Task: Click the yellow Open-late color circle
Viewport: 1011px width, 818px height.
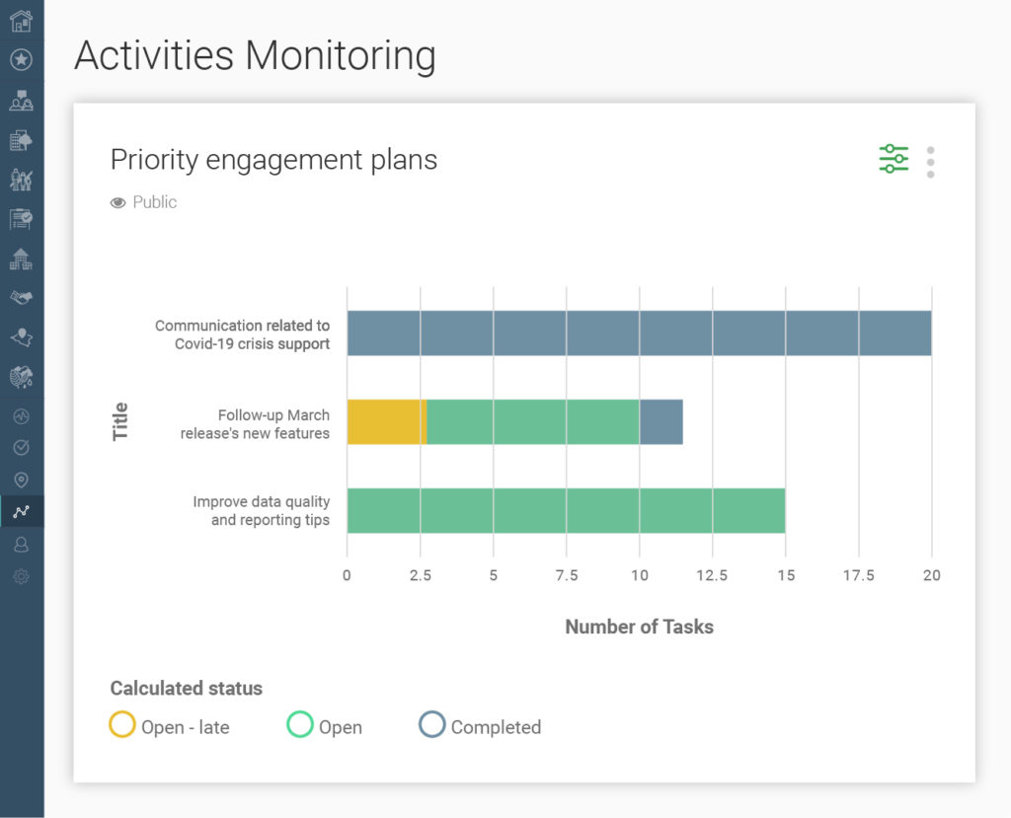Action: click(122, 725)
